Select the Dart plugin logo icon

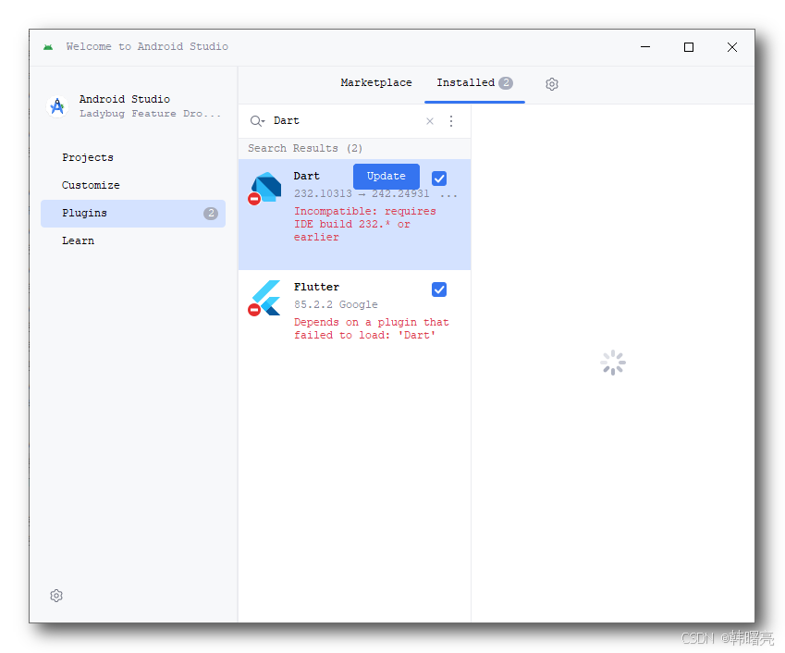tap(267, 187)
